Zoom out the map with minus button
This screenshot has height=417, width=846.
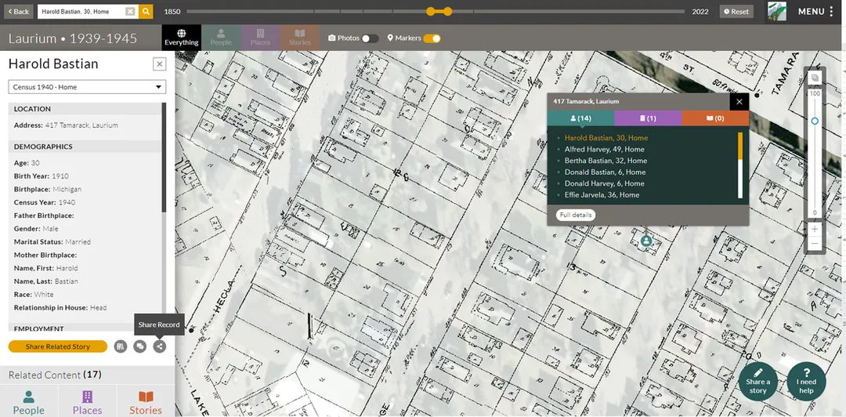point(815,244)
